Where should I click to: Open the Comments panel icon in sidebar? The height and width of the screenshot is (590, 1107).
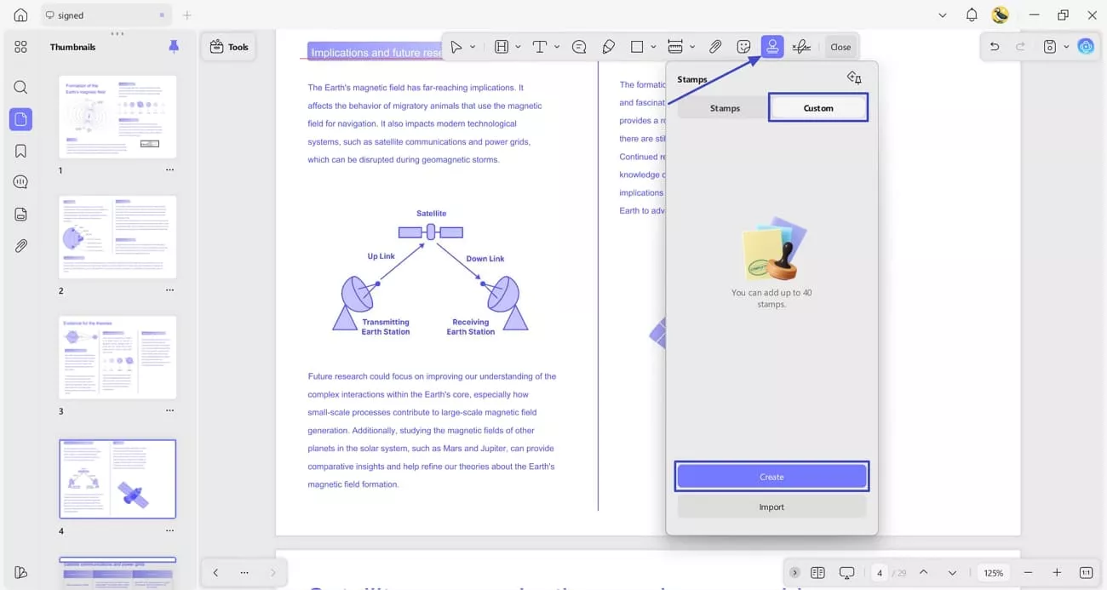click(x=20, y=182)
